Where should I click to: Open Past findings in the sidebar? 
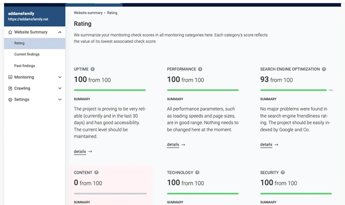(25, 66)
